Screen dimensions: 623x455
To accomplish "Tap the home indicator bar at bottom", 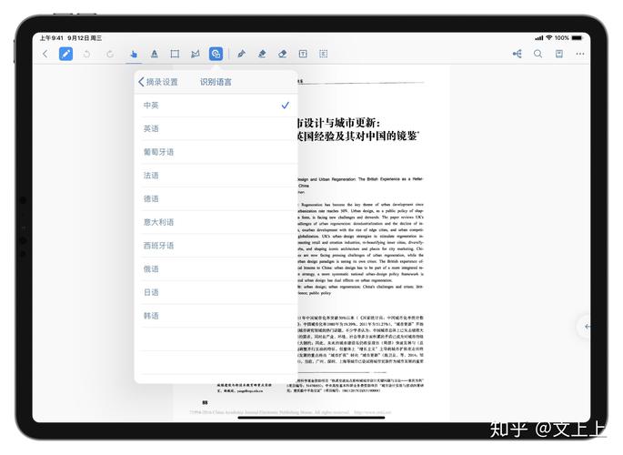I will pos(311,418).
